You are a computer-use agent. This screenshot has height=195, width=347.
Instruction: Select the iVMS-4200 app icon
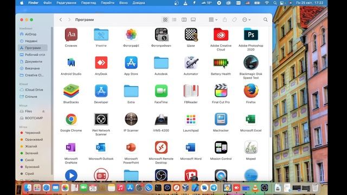(x=161, y=119)
